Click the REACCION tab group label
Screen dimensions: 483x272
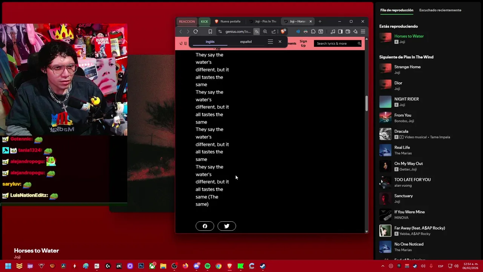tap(187, 22)
